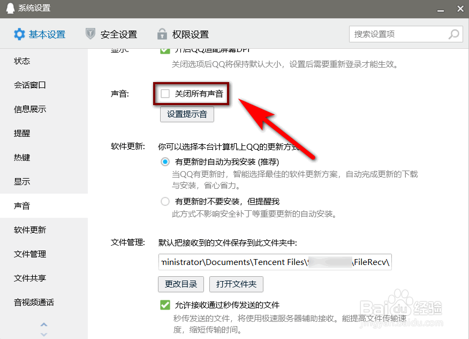The image size is (469, 339).
Task: Uncheck 允许接收通过秒传发送的文件
Action: coord(165,305)
